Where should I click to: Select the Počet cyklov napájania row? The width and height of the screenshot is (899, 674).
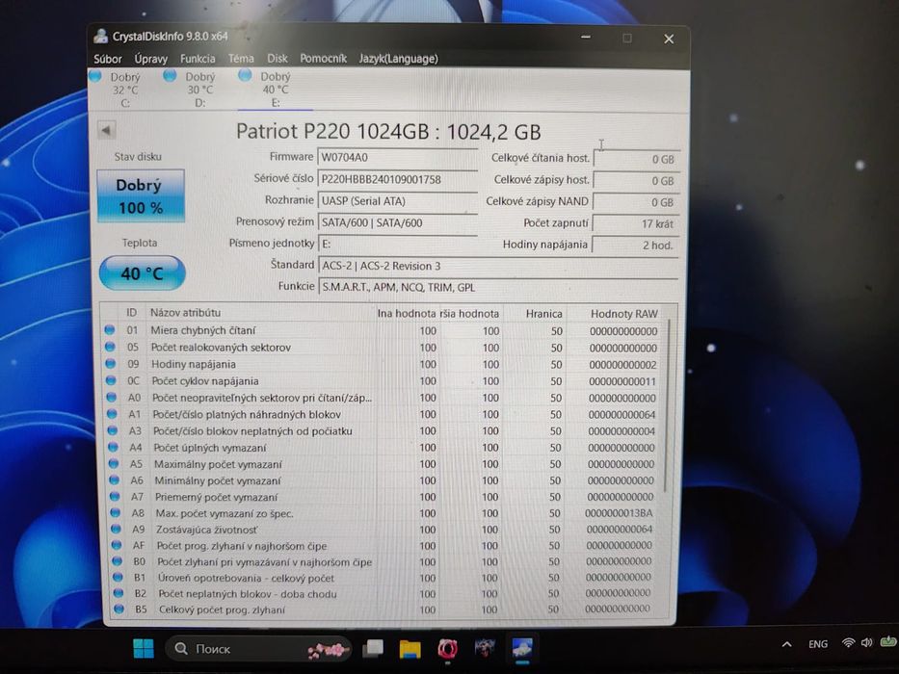382,381
